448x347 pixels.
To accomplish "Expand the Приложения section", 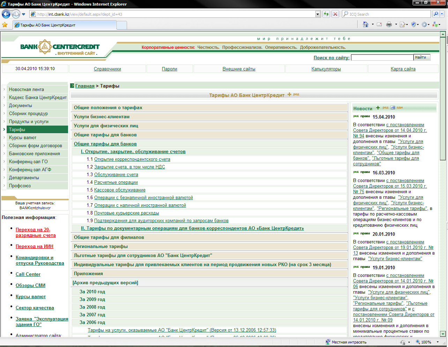I will [x=209, y=273].
